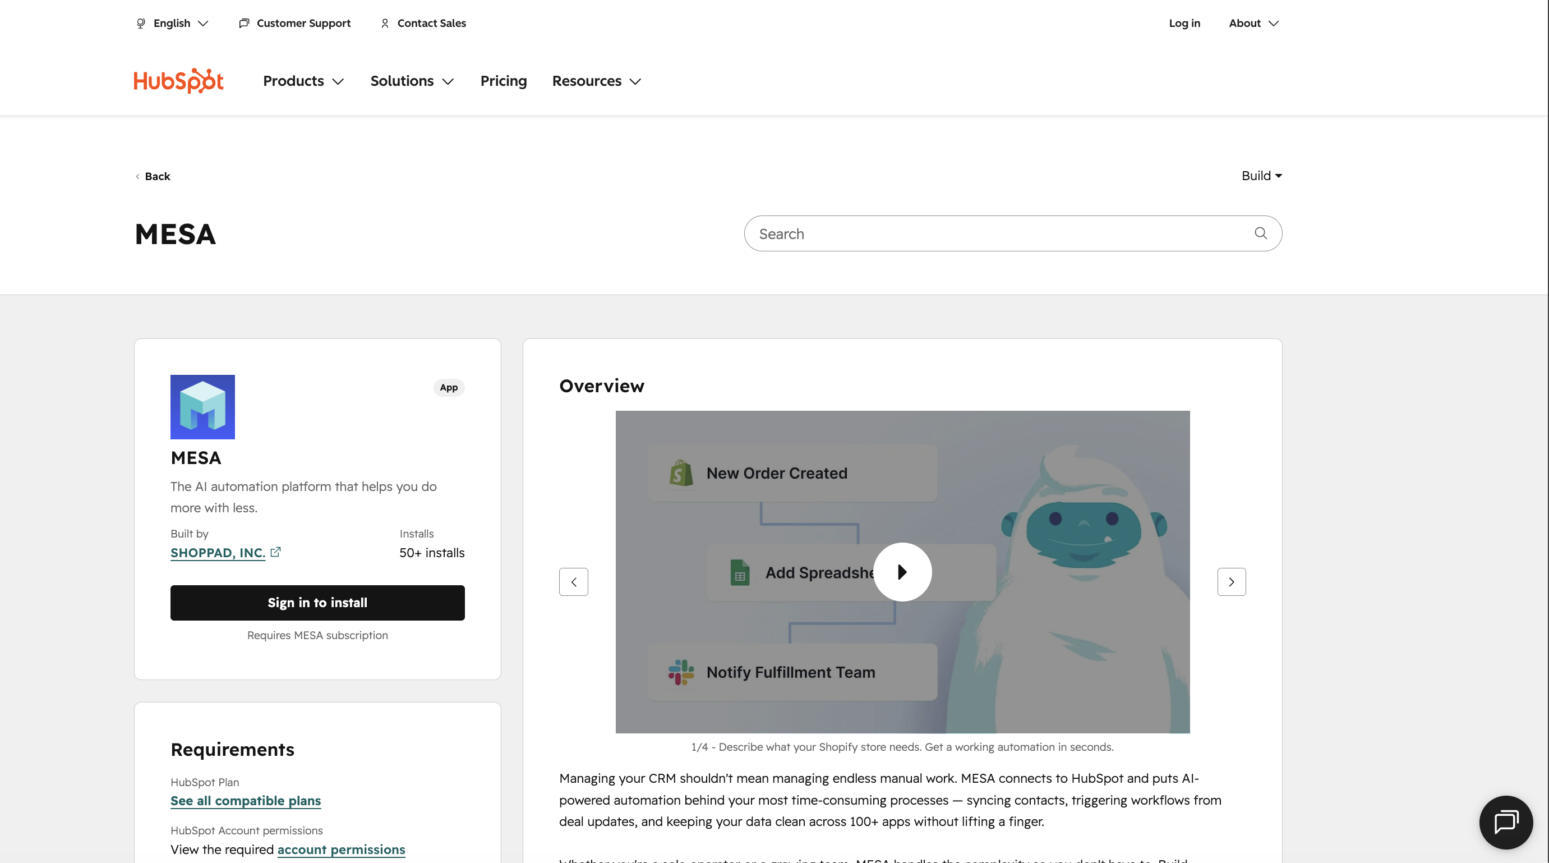Click the Requirements heading

click(x=233, y=749)
